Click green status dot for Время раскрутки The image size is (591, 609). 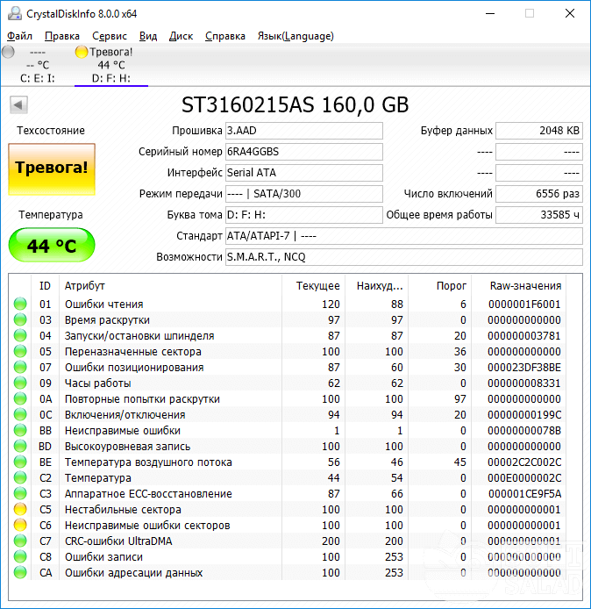pyautogui.click(x=20, y=319)
